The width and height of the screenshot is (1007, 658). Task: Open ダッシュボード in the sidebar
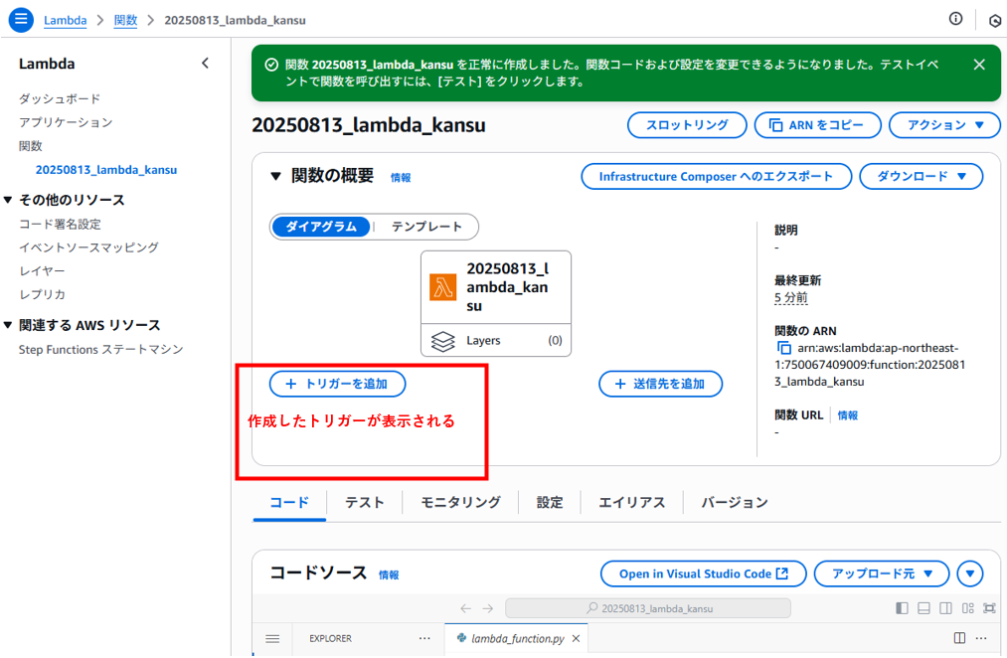(x=60, y=98)
